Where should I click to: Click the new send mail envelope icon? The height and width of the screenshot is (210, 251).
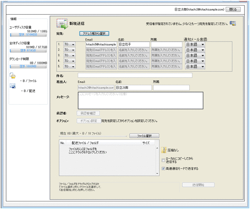[62, 24]
